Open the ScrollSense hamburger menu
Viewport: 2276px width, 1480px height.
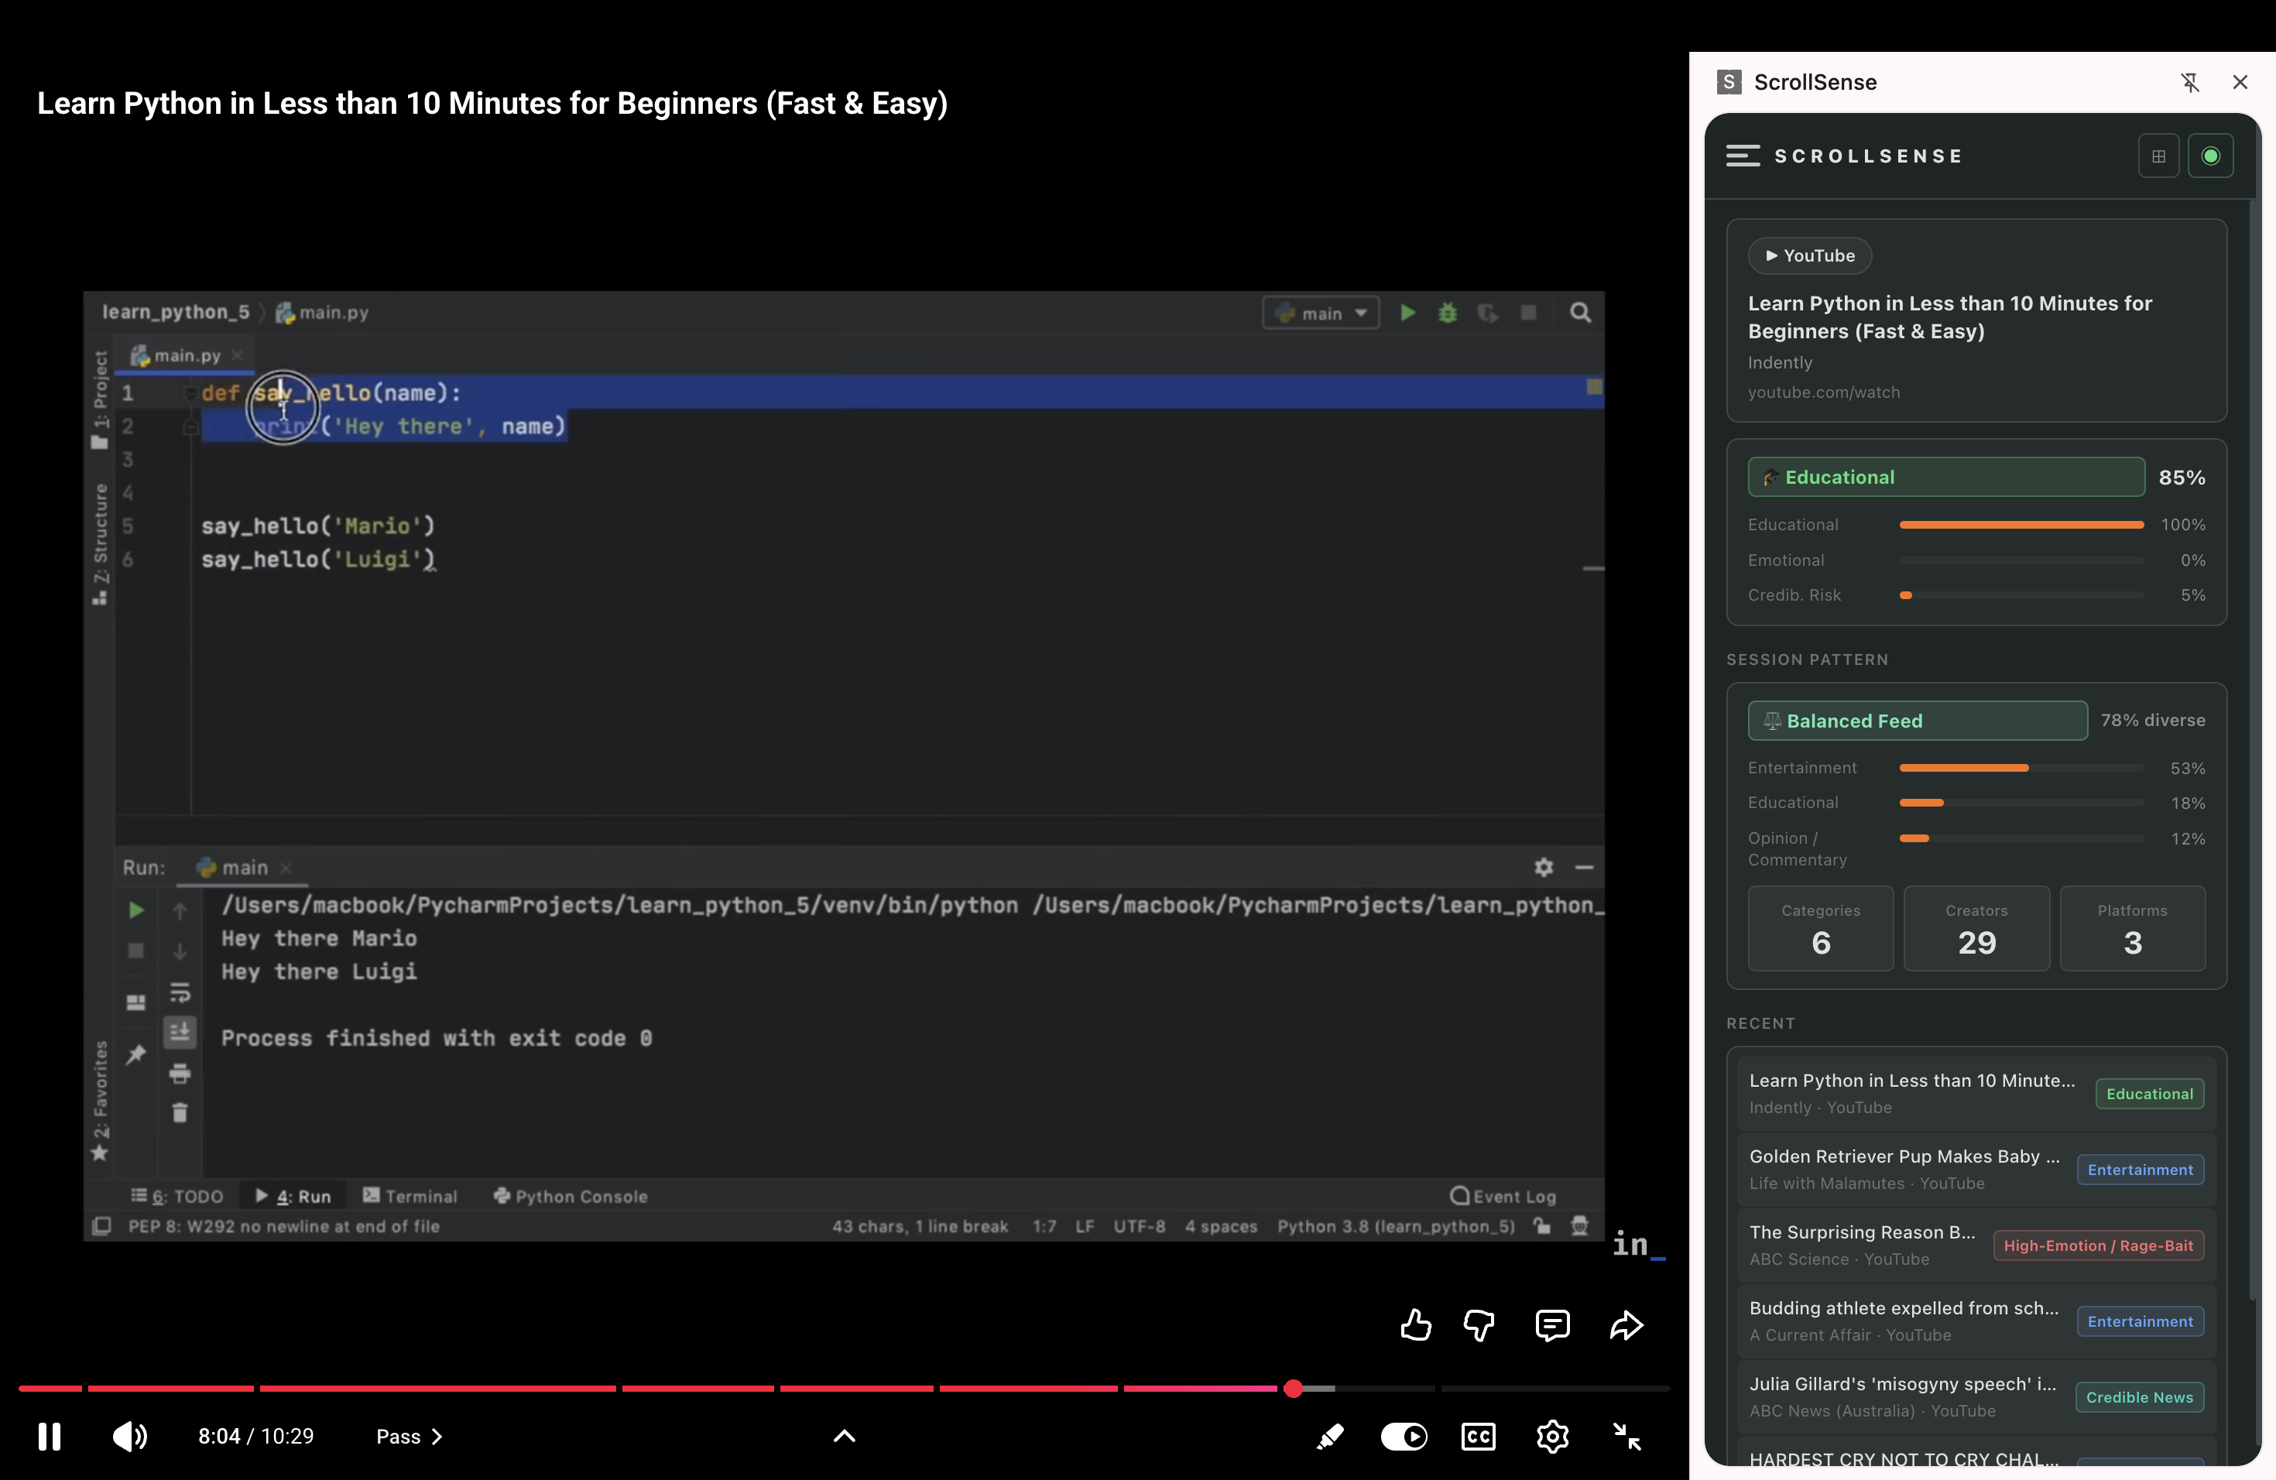click(1743, 156)
